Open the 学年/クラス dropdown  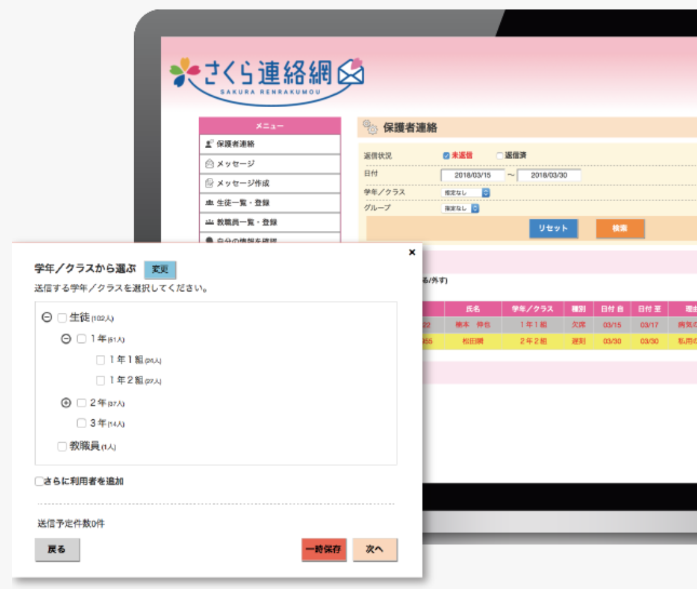(466, 192)
